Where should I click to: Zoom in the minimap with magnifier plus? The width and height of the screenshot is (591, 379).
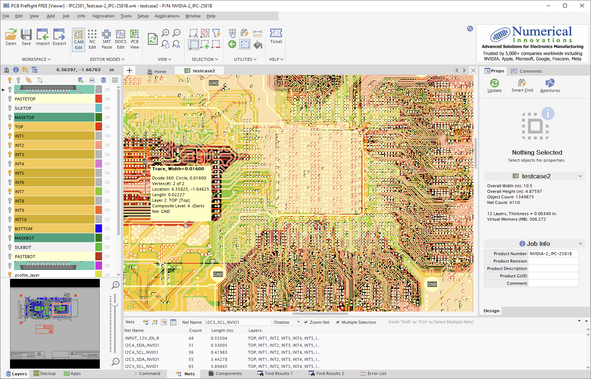(116, 285)
